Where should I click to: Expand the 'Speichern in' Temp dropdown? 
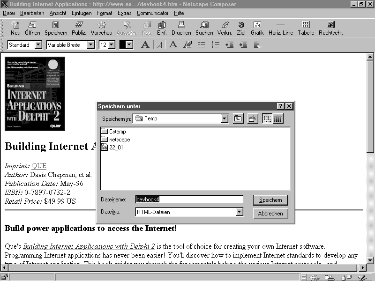coord(224,118)
